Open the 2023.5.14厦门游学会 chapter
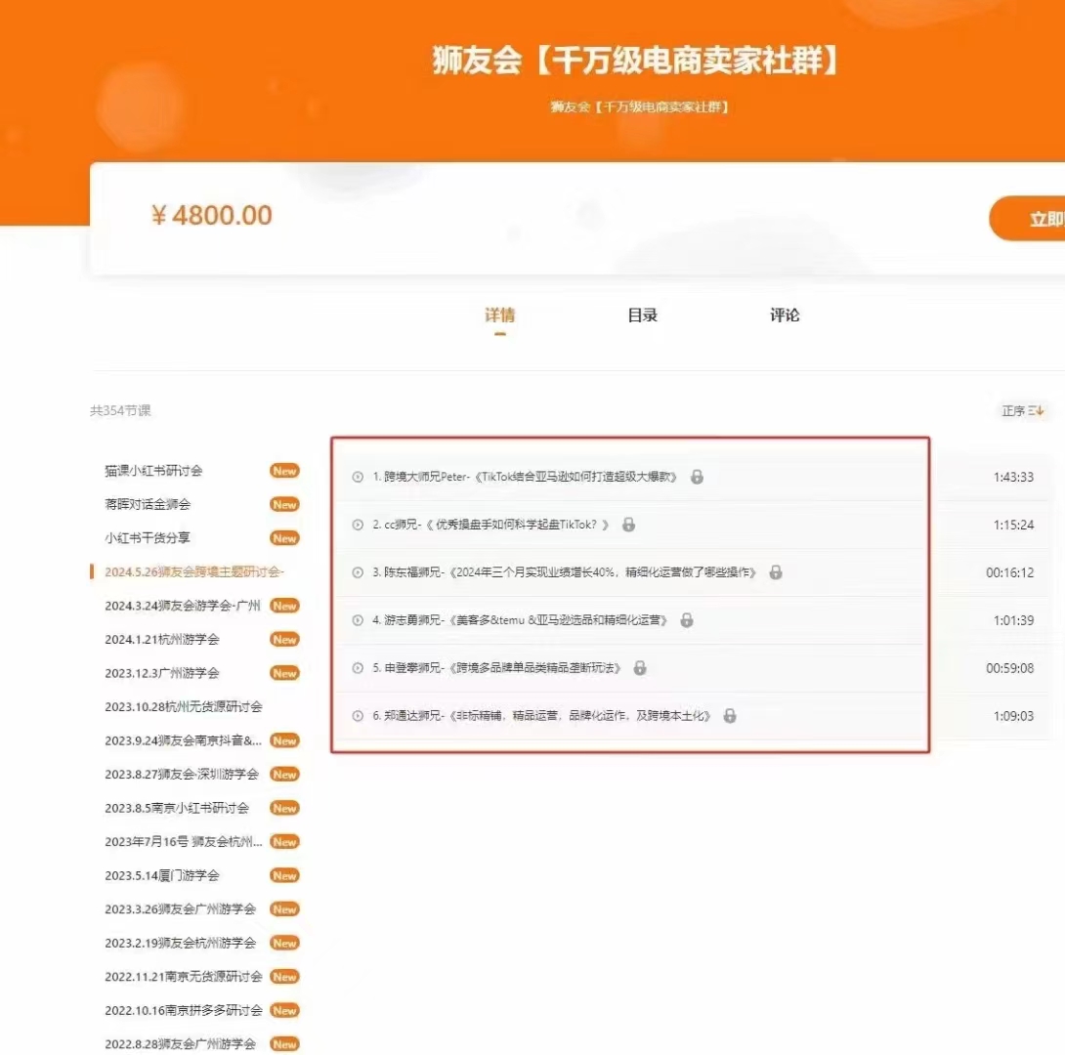 tap(161, 875)
